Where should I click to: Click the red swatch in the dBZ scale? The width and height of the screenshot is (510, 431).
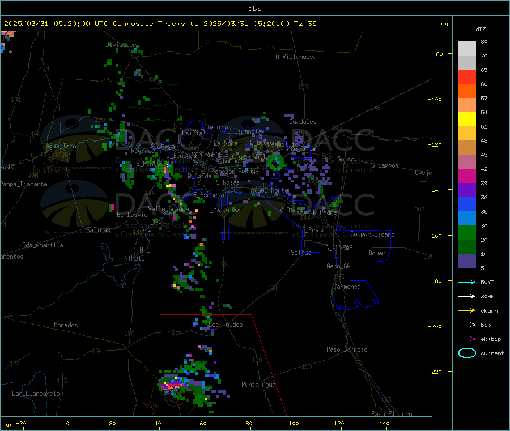pos(467,76)
